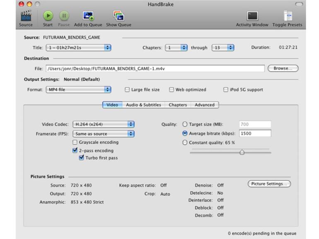Click the toolbar toggle pill in title bar

(x=299, y=4)
